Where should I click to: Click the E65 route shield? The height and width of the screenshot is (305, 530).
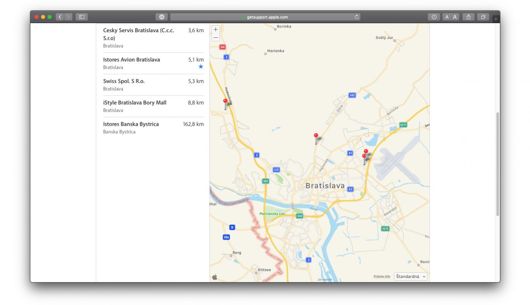(x=265, y=181)
